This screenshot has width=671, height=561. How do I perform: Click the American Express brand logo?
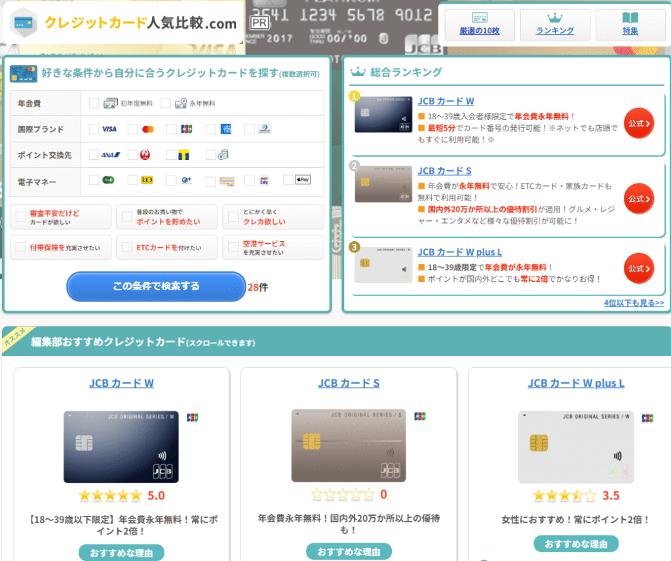pyautogui.click(x=225, y=129)
